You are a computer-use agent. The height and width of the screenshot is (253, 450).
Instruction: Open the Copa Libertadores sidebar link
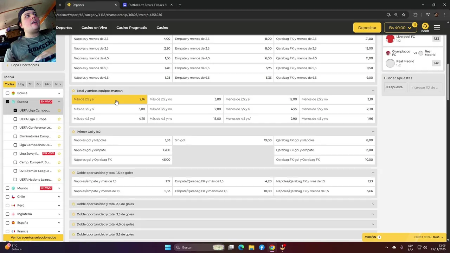(x=25, y=65)
